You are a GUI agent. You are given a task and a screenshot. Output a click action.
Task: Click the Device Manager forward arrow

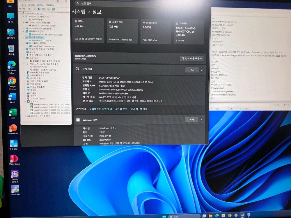(24, 9)
